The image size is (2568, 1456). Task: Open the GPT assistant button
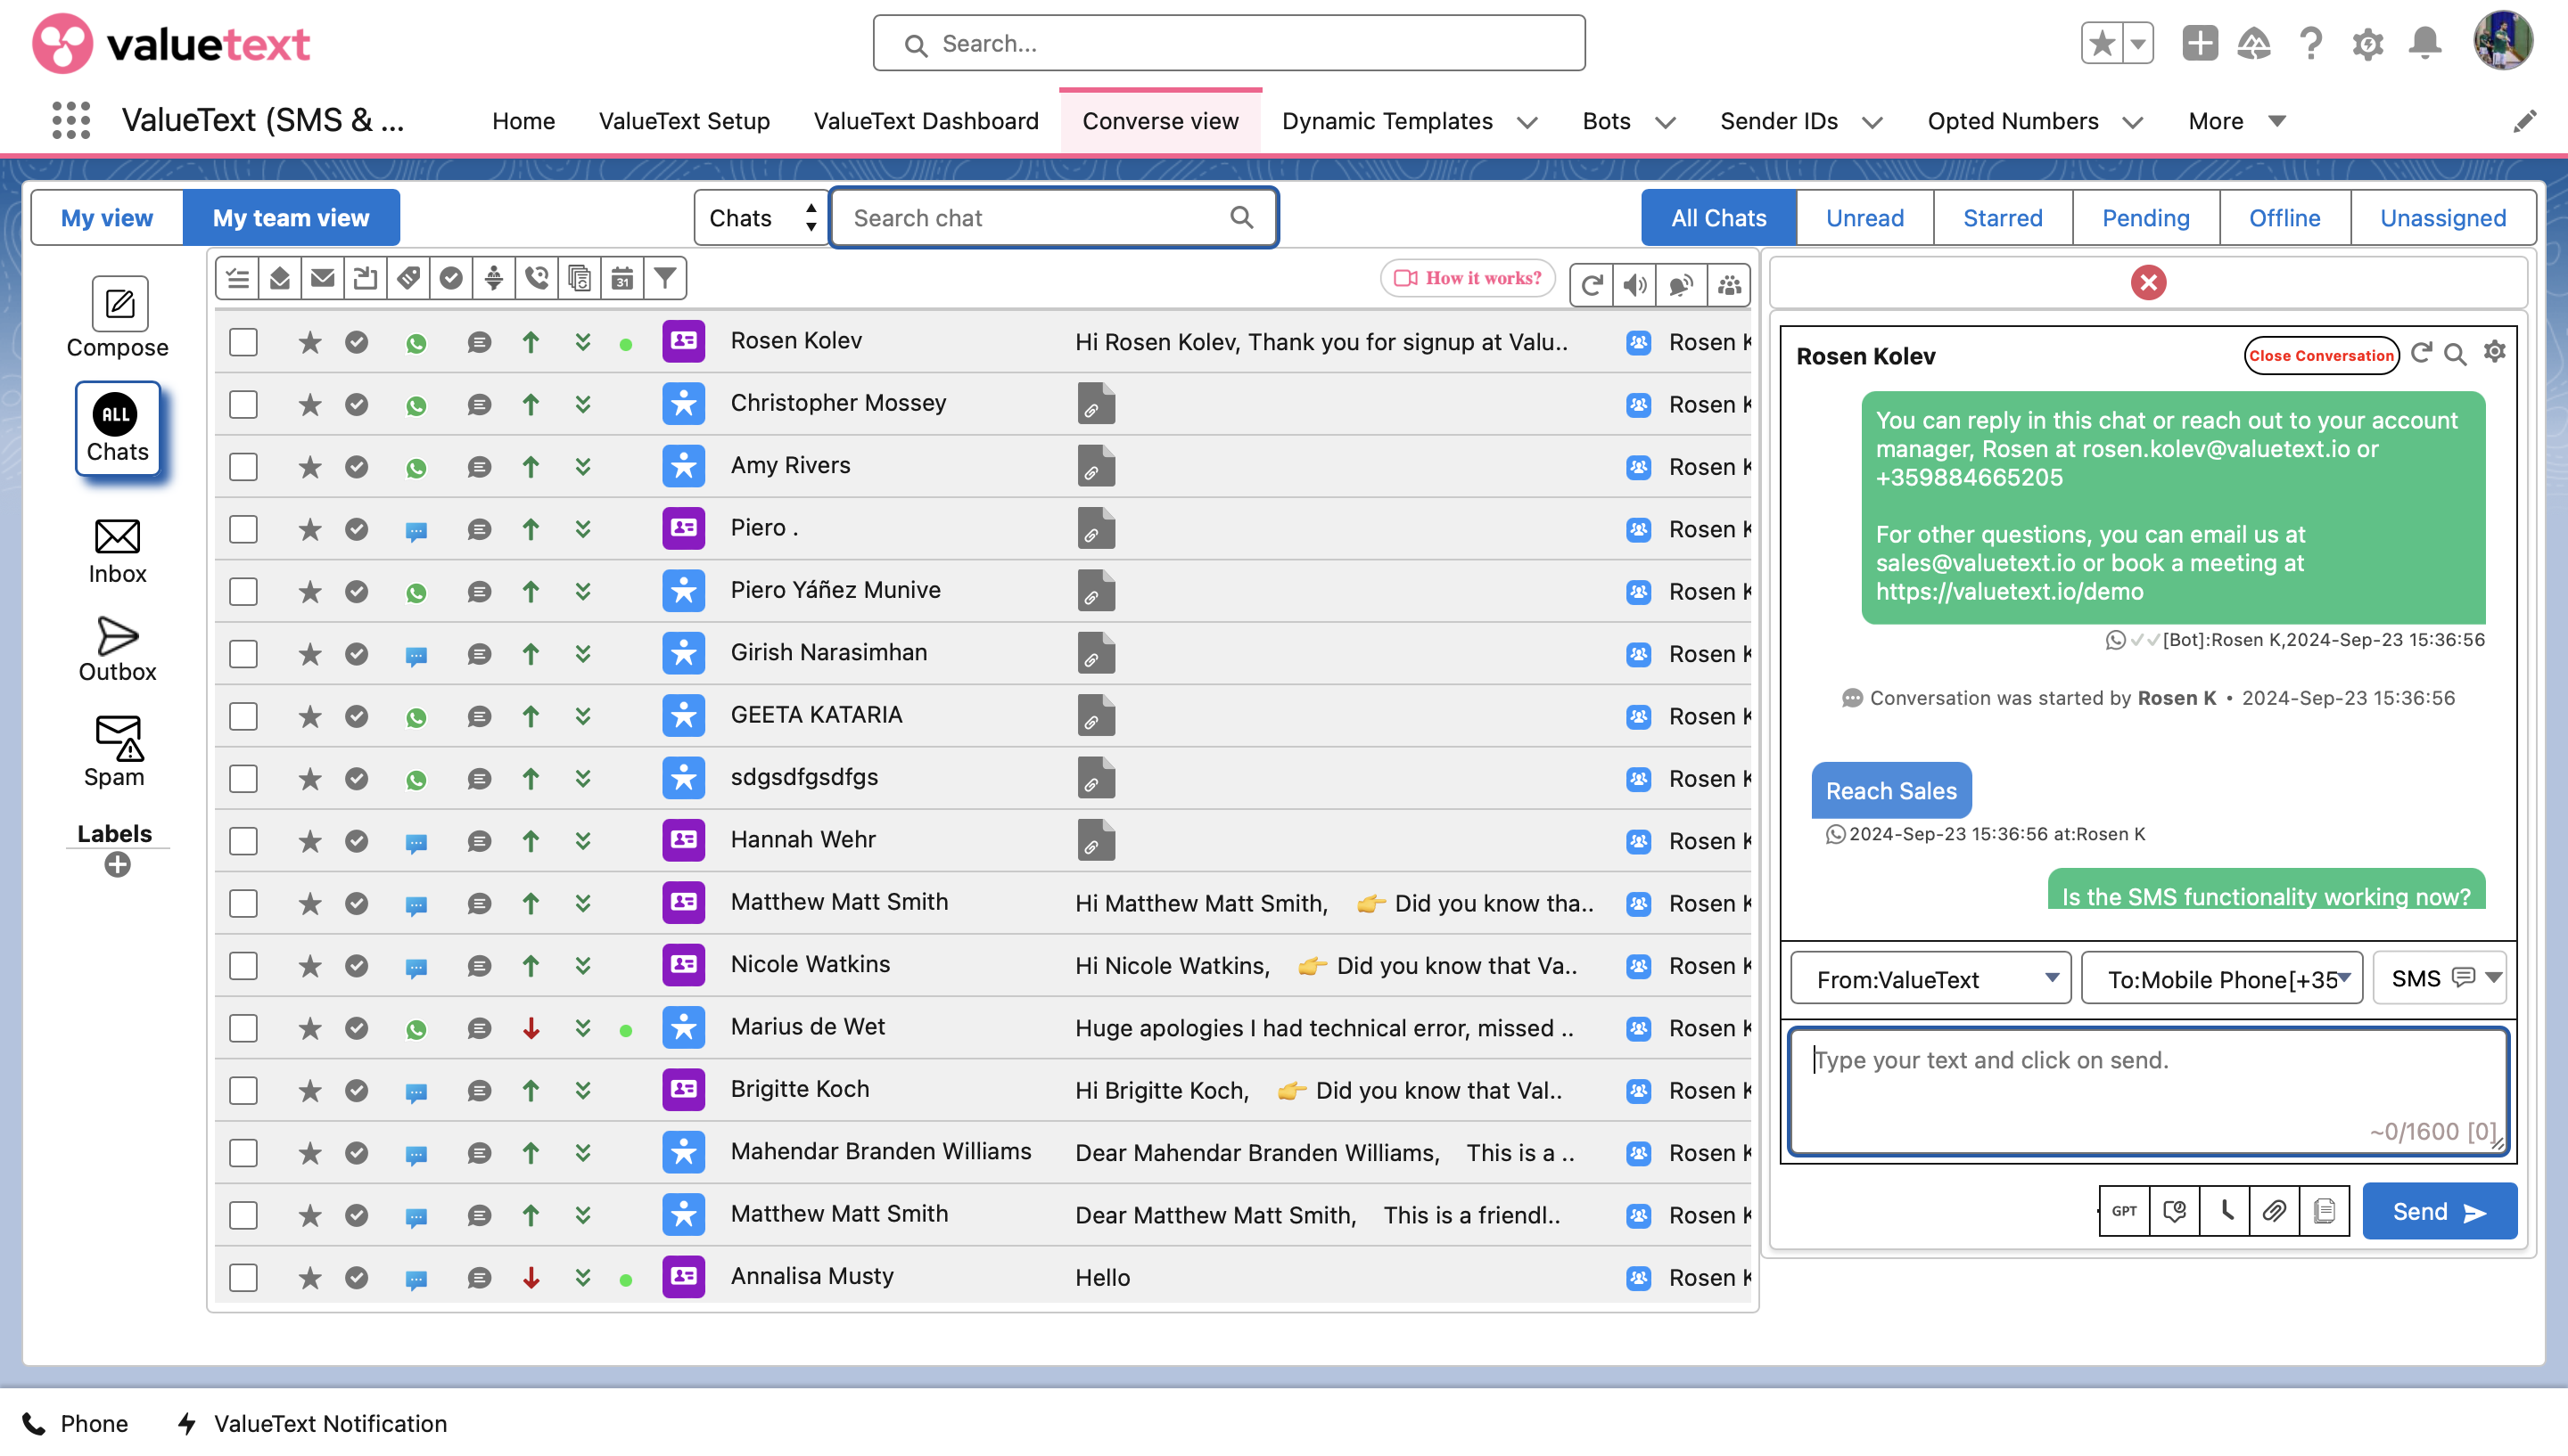coord(2124,1211)
